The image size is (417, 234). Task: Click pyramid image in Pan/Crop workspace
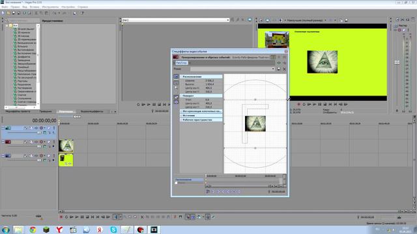(x=255, y=123)
